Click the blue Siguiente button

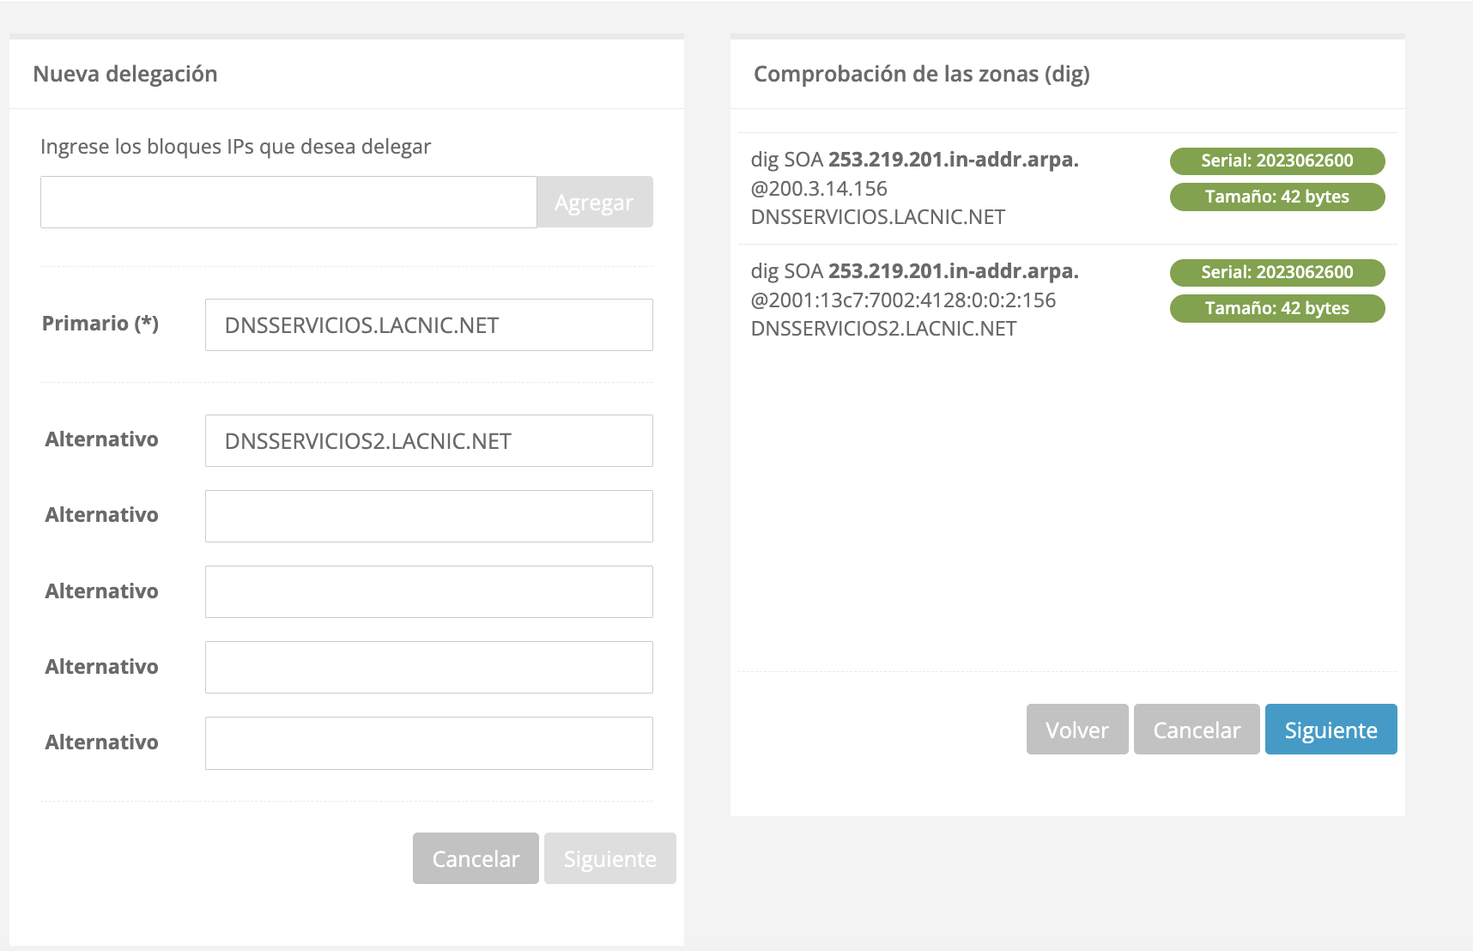(1331, 730)
